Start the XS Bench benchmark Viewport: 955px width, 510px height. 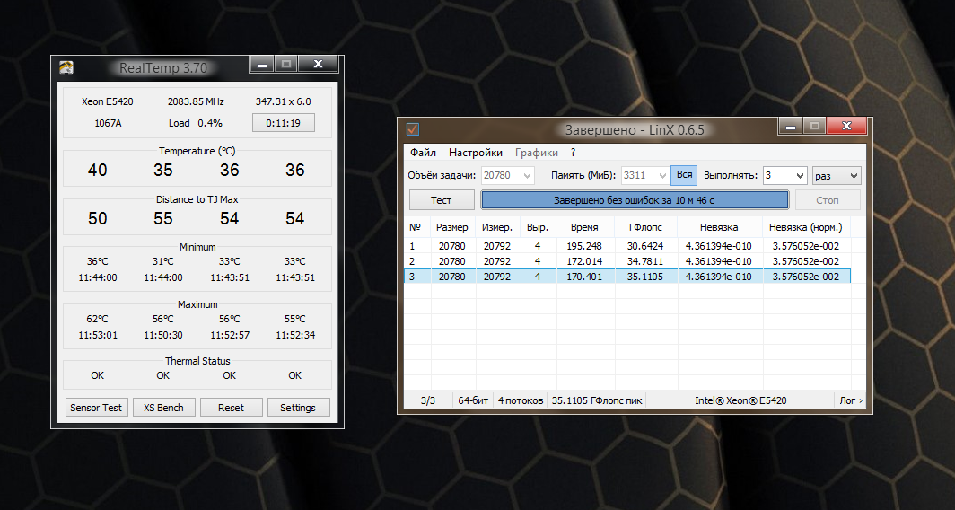163,408
